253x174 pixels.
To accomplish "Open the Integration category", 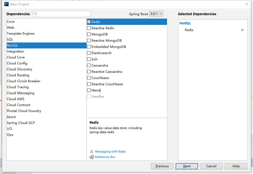I will [x=47, y=51].
